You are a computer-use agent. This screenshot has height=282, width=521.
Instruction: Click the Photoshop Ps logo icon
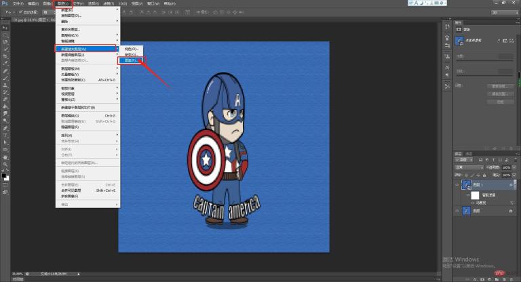point(5,3)
